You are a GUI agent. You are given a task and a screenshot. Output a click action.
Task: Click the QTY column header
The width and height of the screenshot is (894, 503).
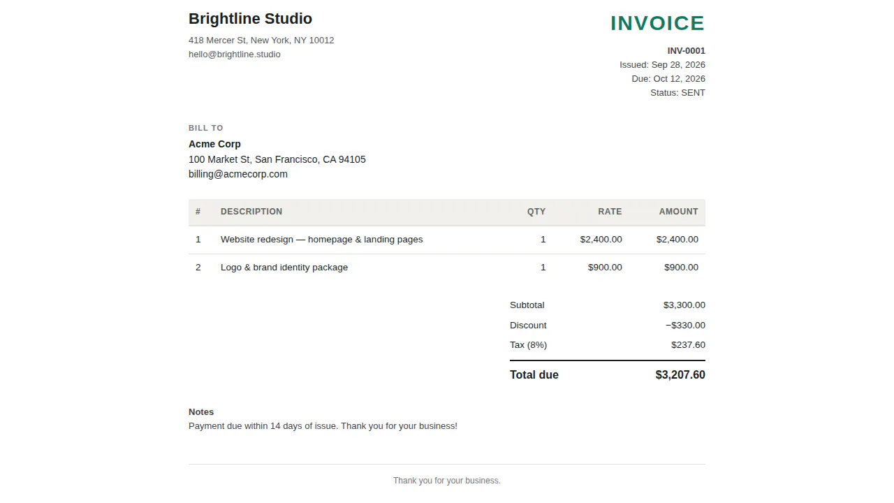(536, 212)
